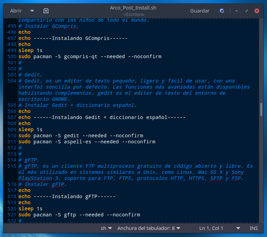Open the sh language selector
267x237 pixels.
106,228
